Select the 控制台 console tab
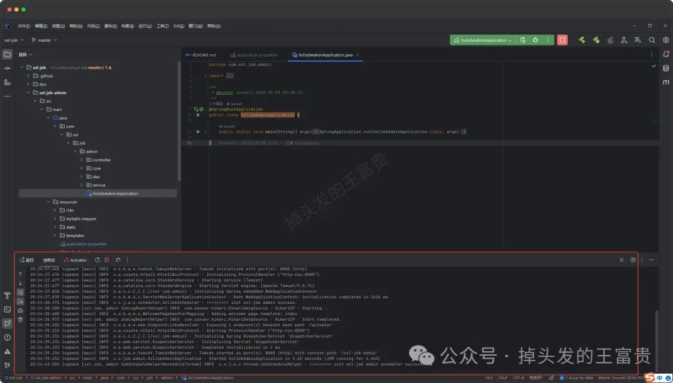Screen dimensions: 673x383 (49, 260)
